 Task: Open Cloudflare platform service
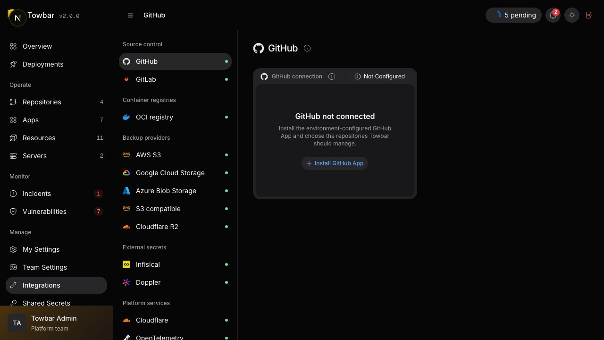(175, 320)
